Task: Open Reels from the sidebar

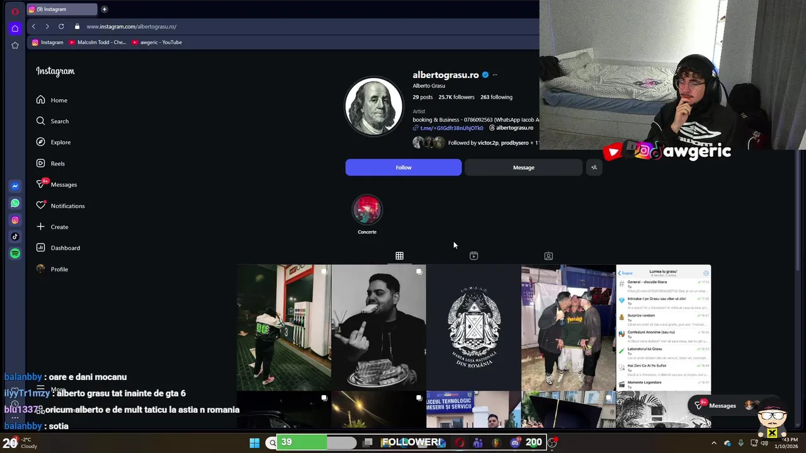Action: 50,163
